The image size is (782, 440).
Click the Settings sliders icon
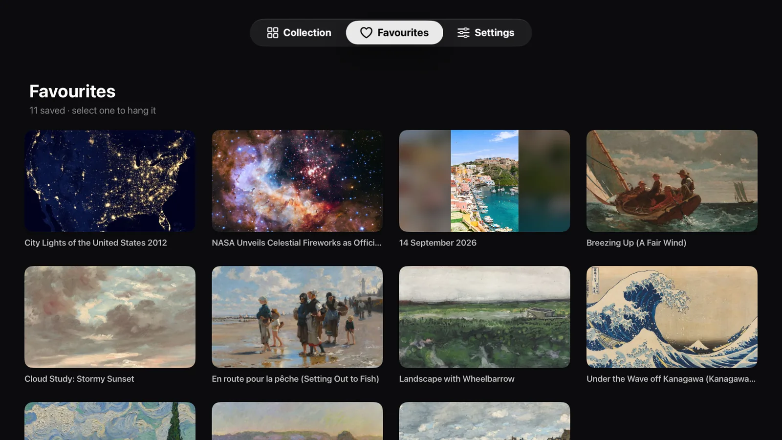coord(463,33)
